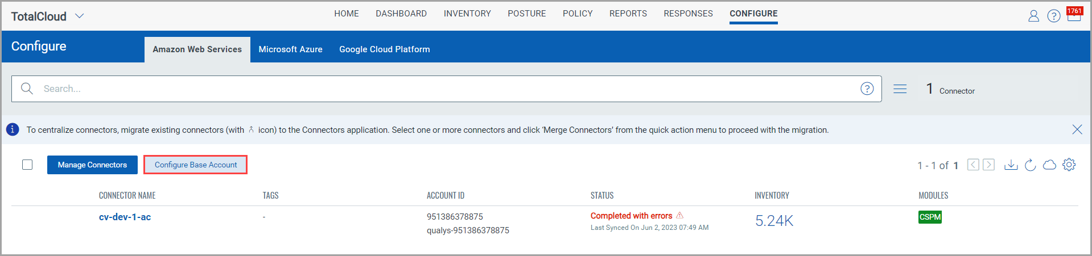
Task: Open the cv-dev-1-ac connector link
Action: point(125,217)
